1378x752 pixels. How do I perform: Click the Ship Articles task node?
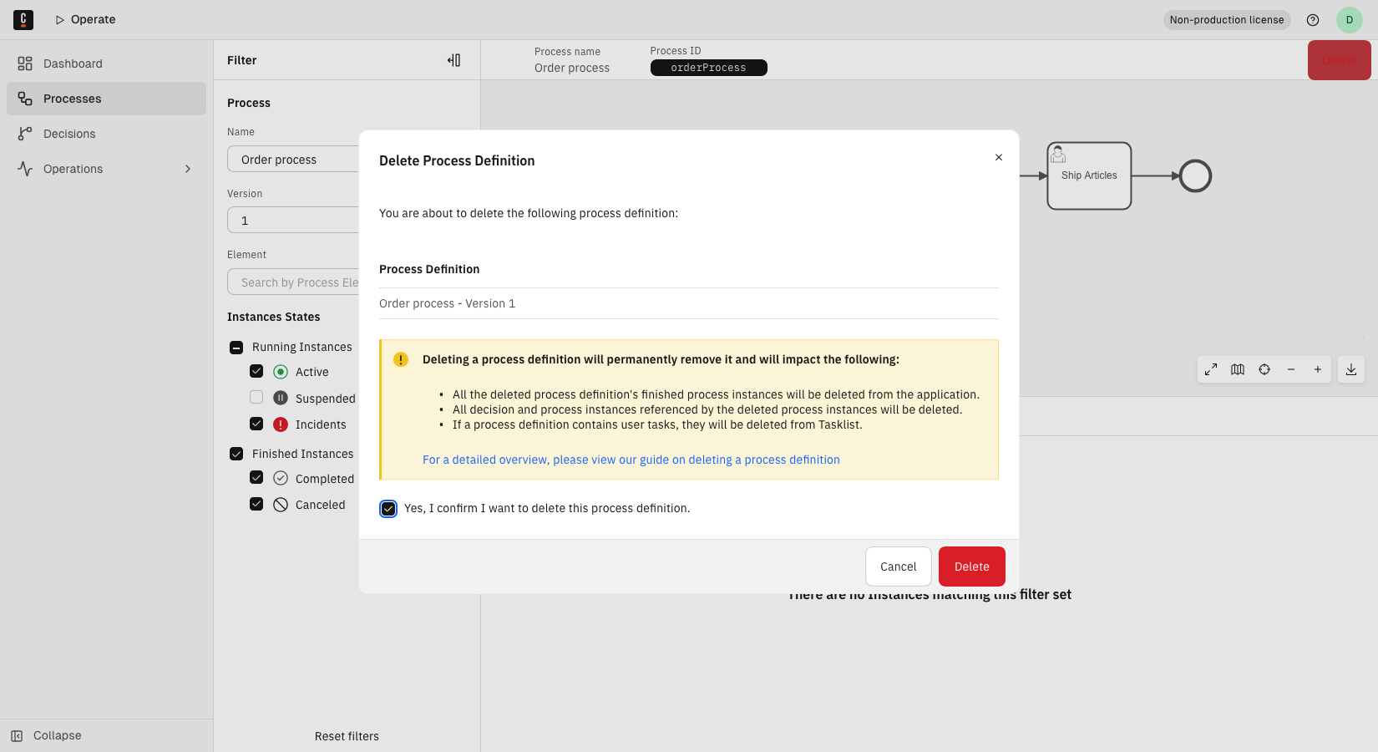1089,175
